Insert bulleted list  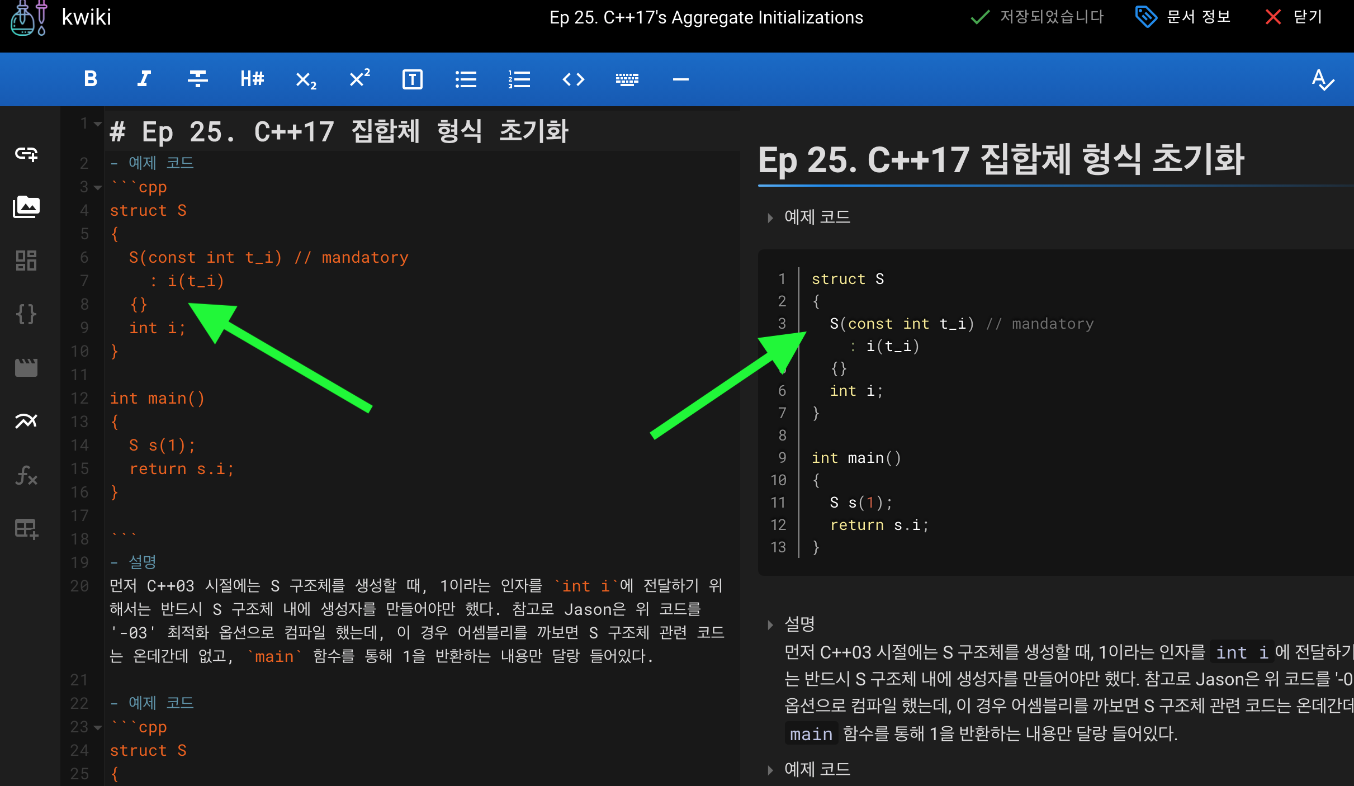click(466, 79)
